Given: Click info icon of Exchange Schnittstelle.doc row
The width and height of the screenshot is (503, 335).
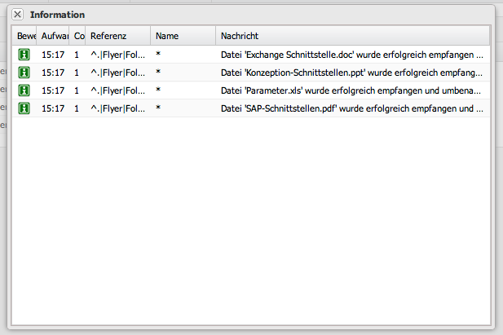Looking at the screenshot, I should pos(24,55).
